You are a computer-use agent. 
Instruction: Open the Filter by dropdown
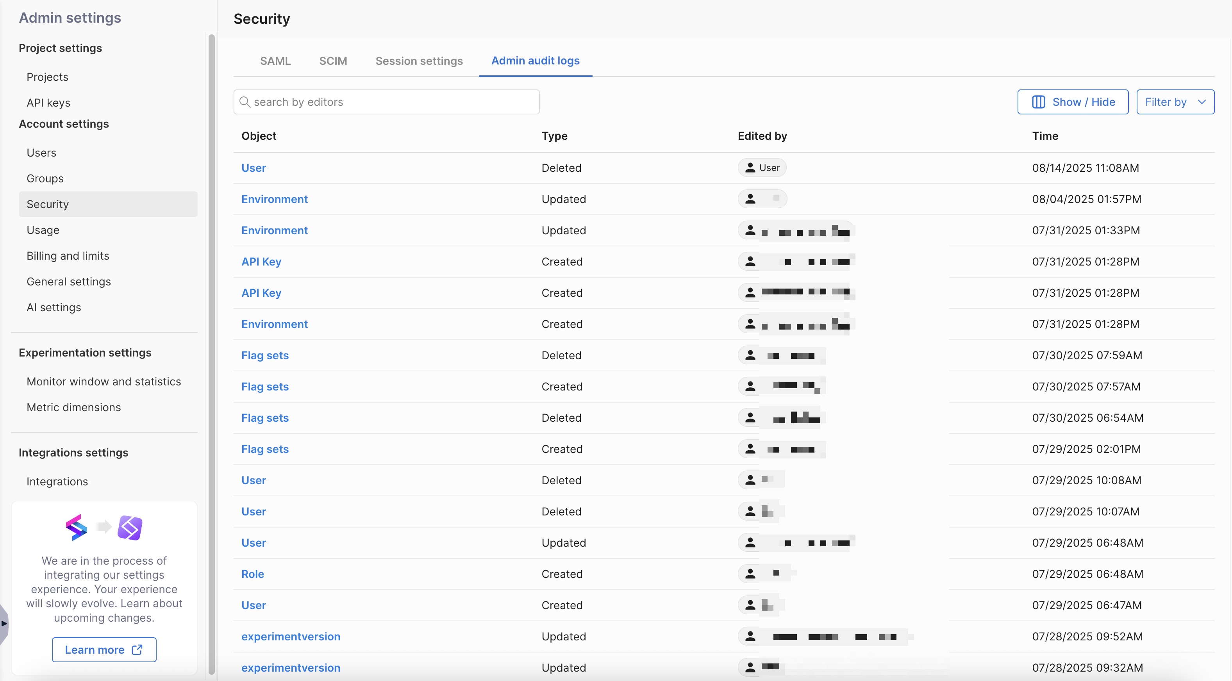click(1165, 102)
